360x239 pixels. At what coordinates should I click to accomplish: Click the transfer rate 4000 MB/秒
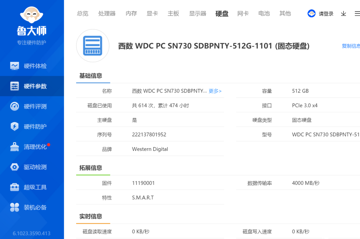coord(306,183)
